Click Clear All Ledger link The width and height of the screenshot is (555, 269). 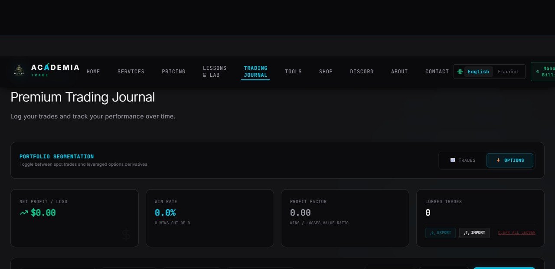516,233
